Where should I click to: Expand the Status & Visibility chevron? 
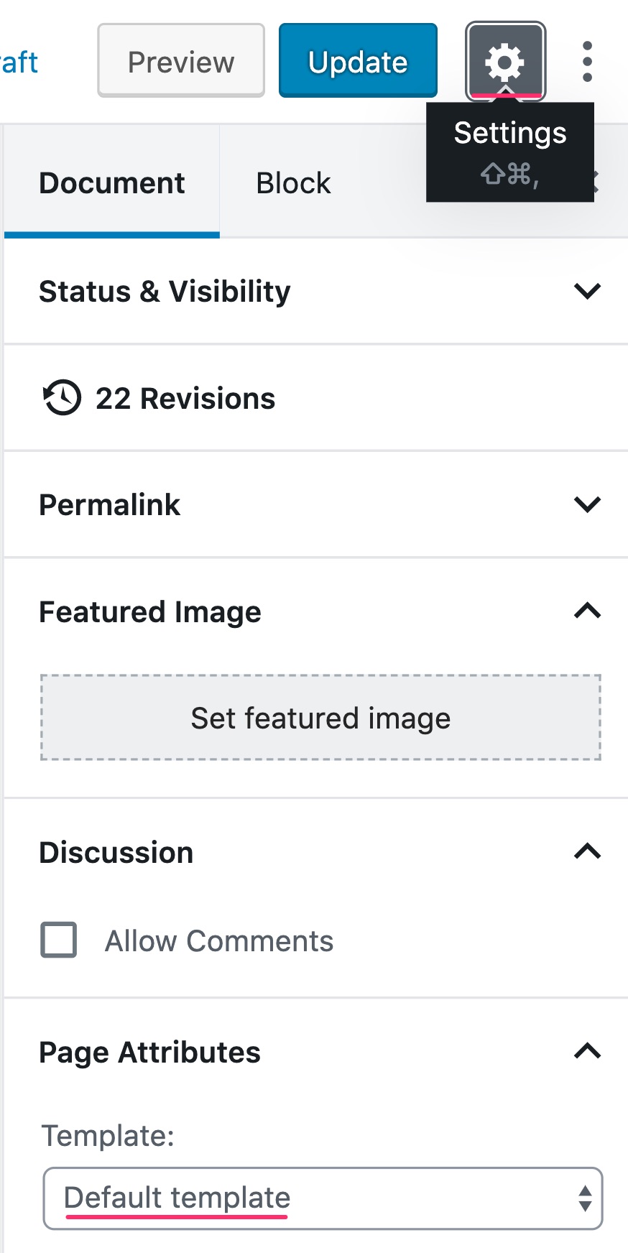[x=587, y=291]
